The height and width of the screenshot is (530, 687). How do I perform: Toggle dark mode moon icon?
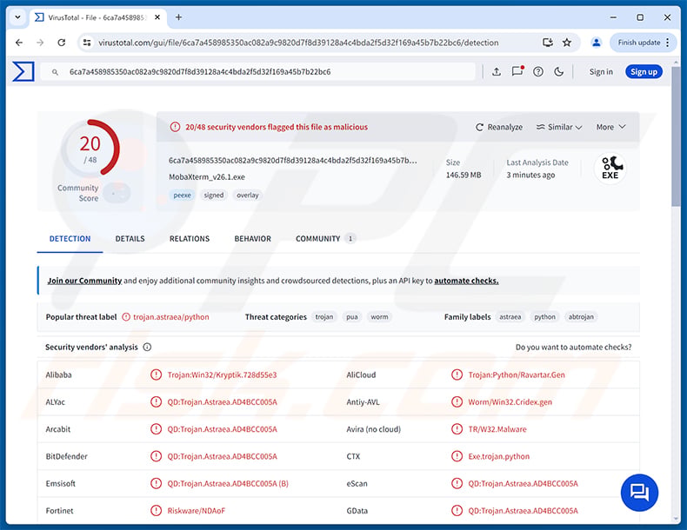pos(558,72)
